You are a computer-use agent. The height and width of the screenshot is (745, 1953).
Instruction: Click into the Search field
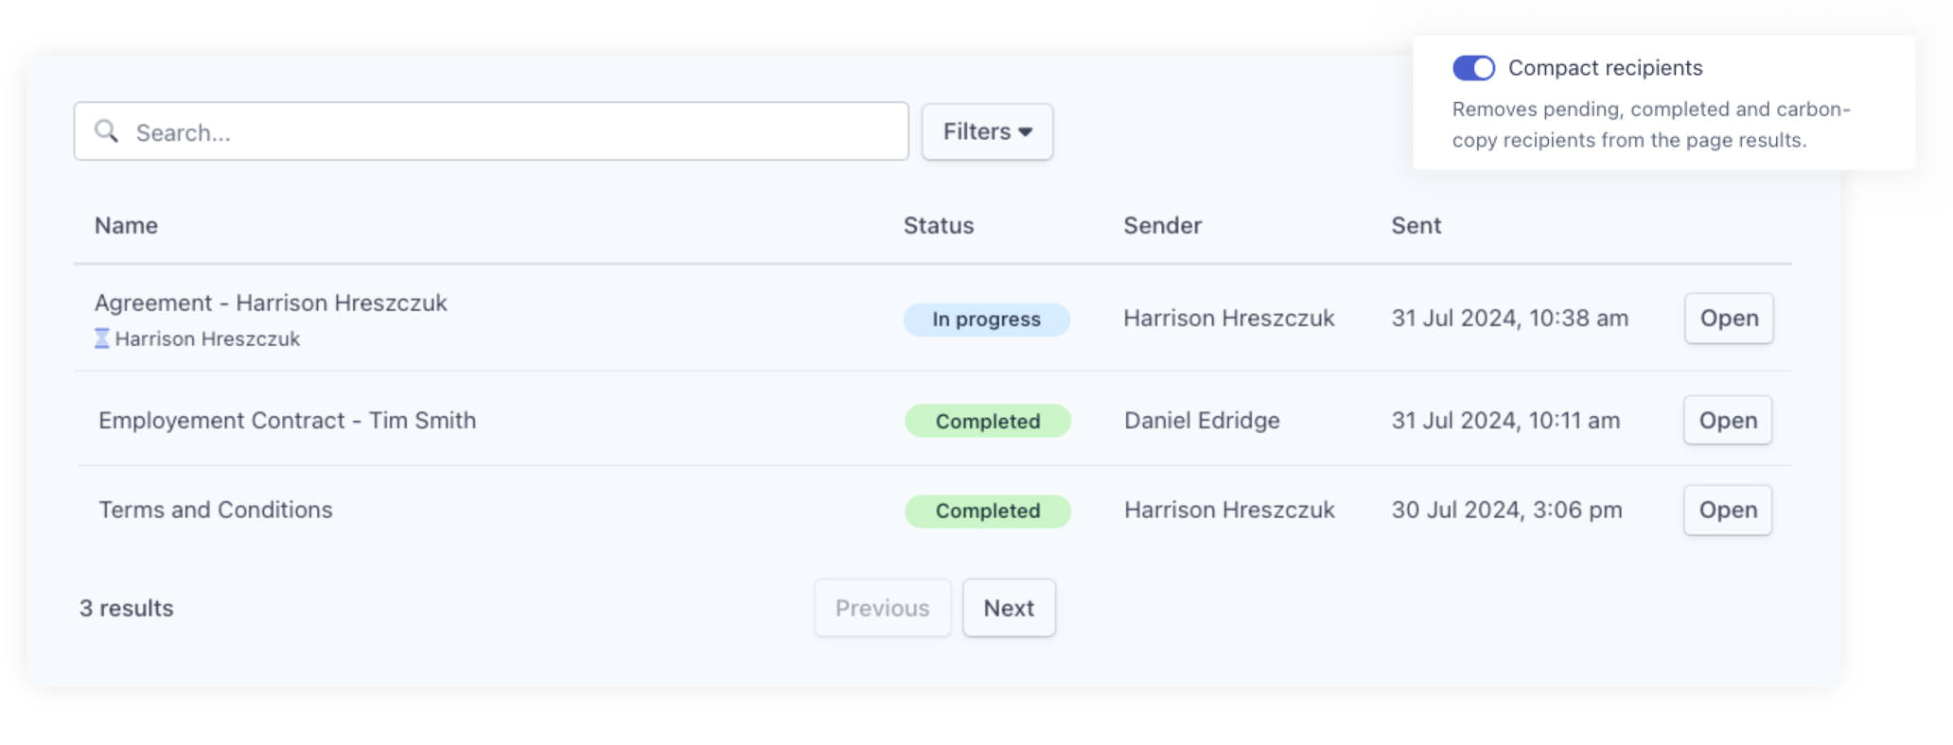point(511,132)
